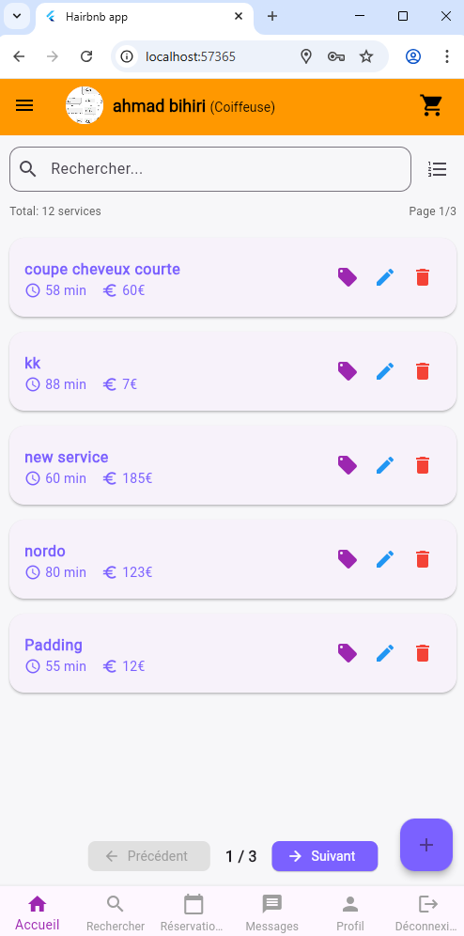Viewport: 464px width, 936px height.
Task: Click the tag icon for 'Padding'
Action: pyautogui.click(x=348, y=653)
